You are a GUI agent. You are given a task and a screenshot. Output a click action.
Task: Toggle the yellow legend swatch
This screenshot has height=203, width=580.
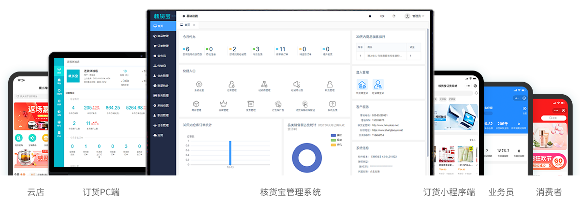333,145
